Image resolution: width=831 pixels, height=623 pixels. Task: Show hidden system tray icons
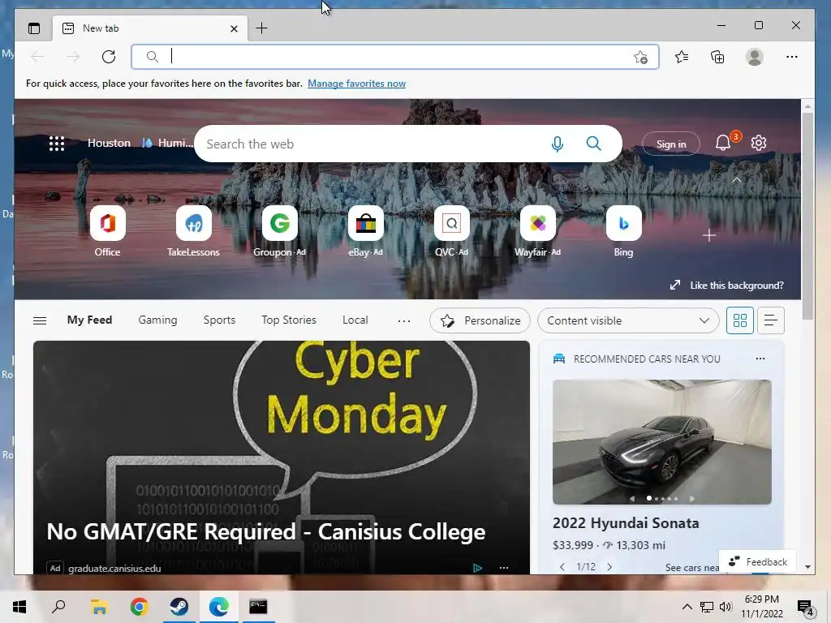click(x=687, y=607)
